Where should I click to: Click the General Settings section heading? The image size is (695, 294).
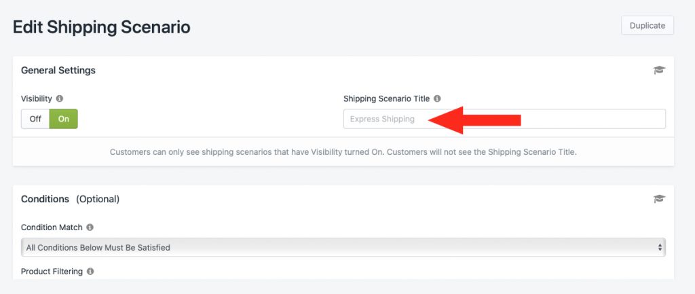click(58, 70)
